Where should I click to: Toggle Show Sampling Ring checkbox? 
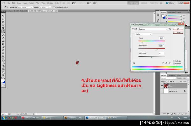pos(54,7)
